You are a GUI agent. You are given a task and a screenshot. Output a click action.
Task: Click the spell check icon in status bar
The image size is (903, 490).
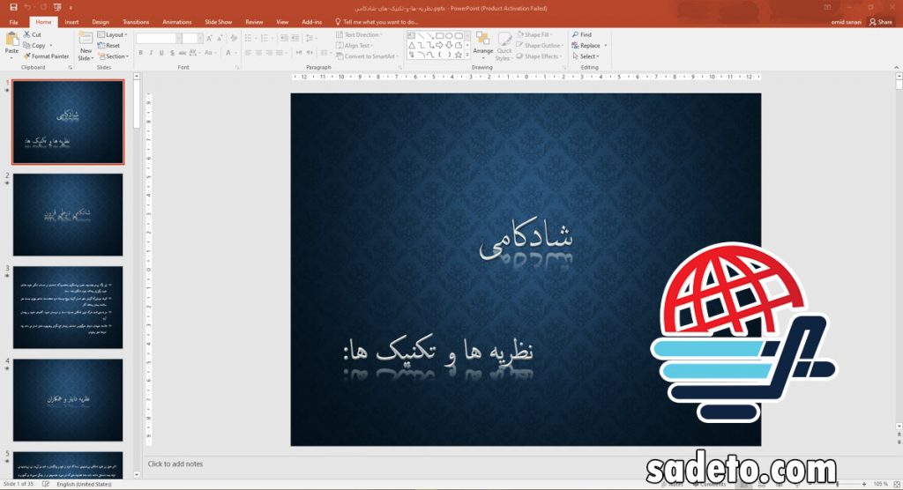(46, 484)
